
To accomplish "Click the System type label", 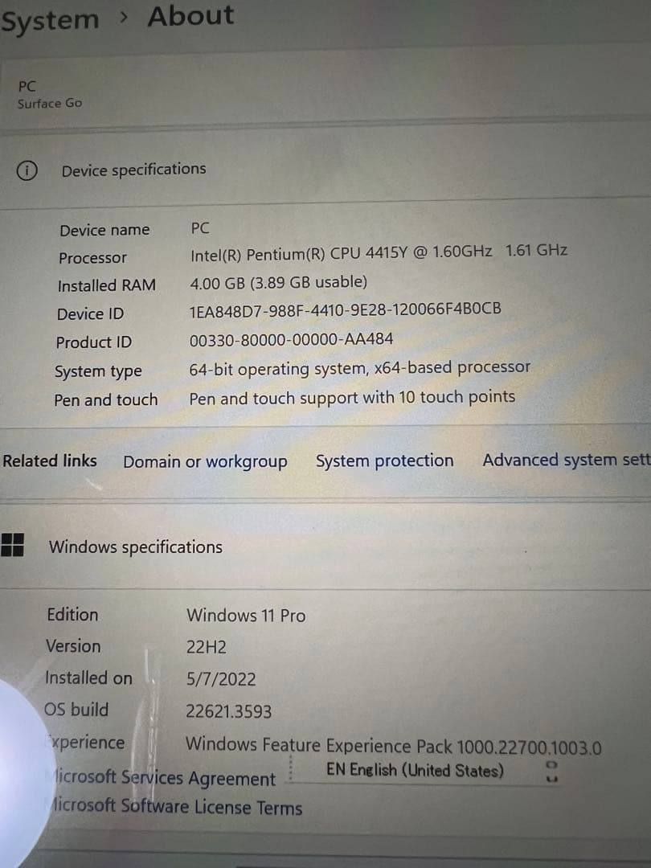I will click(98, 371).
